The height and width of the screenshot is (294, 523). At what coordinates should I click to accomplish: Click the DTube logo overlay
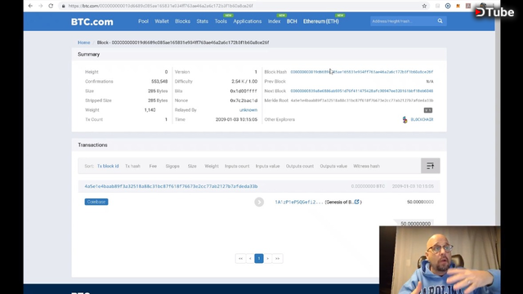click(x=494, y=12)
